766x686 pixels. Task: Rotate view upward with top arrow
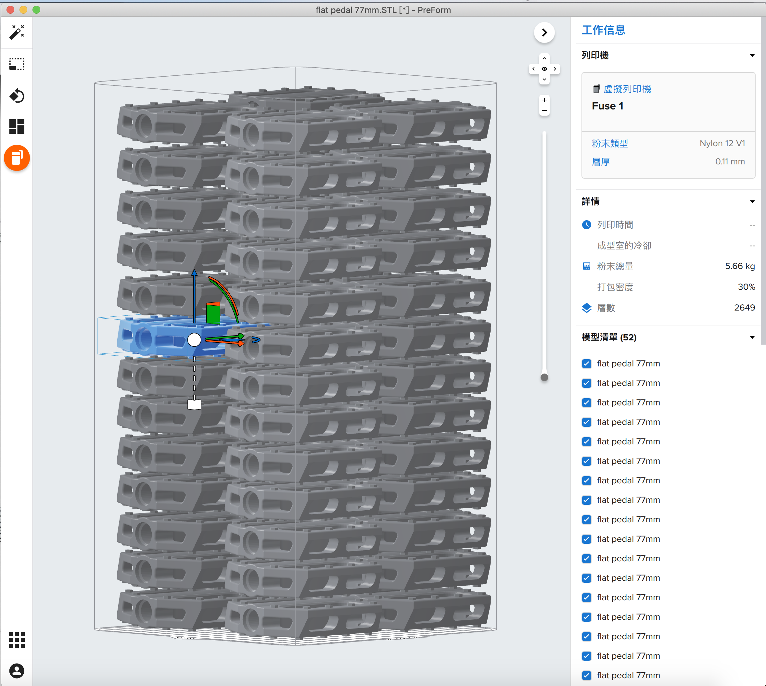click(x=544, y=59)
